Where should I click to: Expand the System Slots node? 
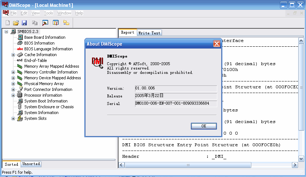[x=13, y=118]
